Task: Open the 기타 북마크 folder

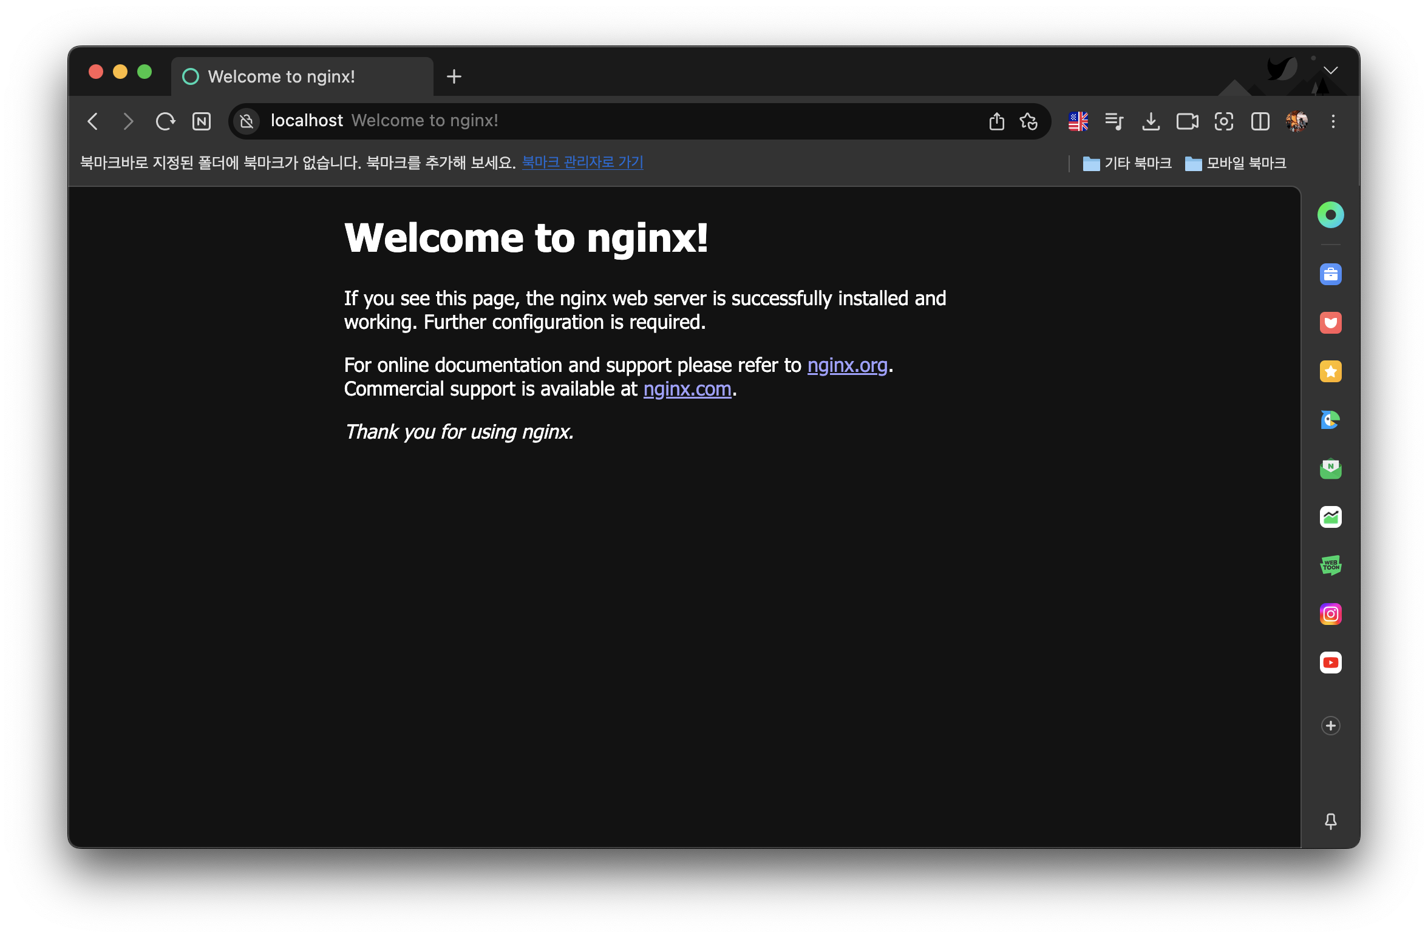Action: [1126, 163]
